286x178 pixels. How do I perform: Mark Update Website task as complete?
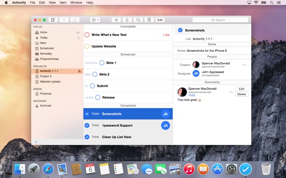pos(87,46)
